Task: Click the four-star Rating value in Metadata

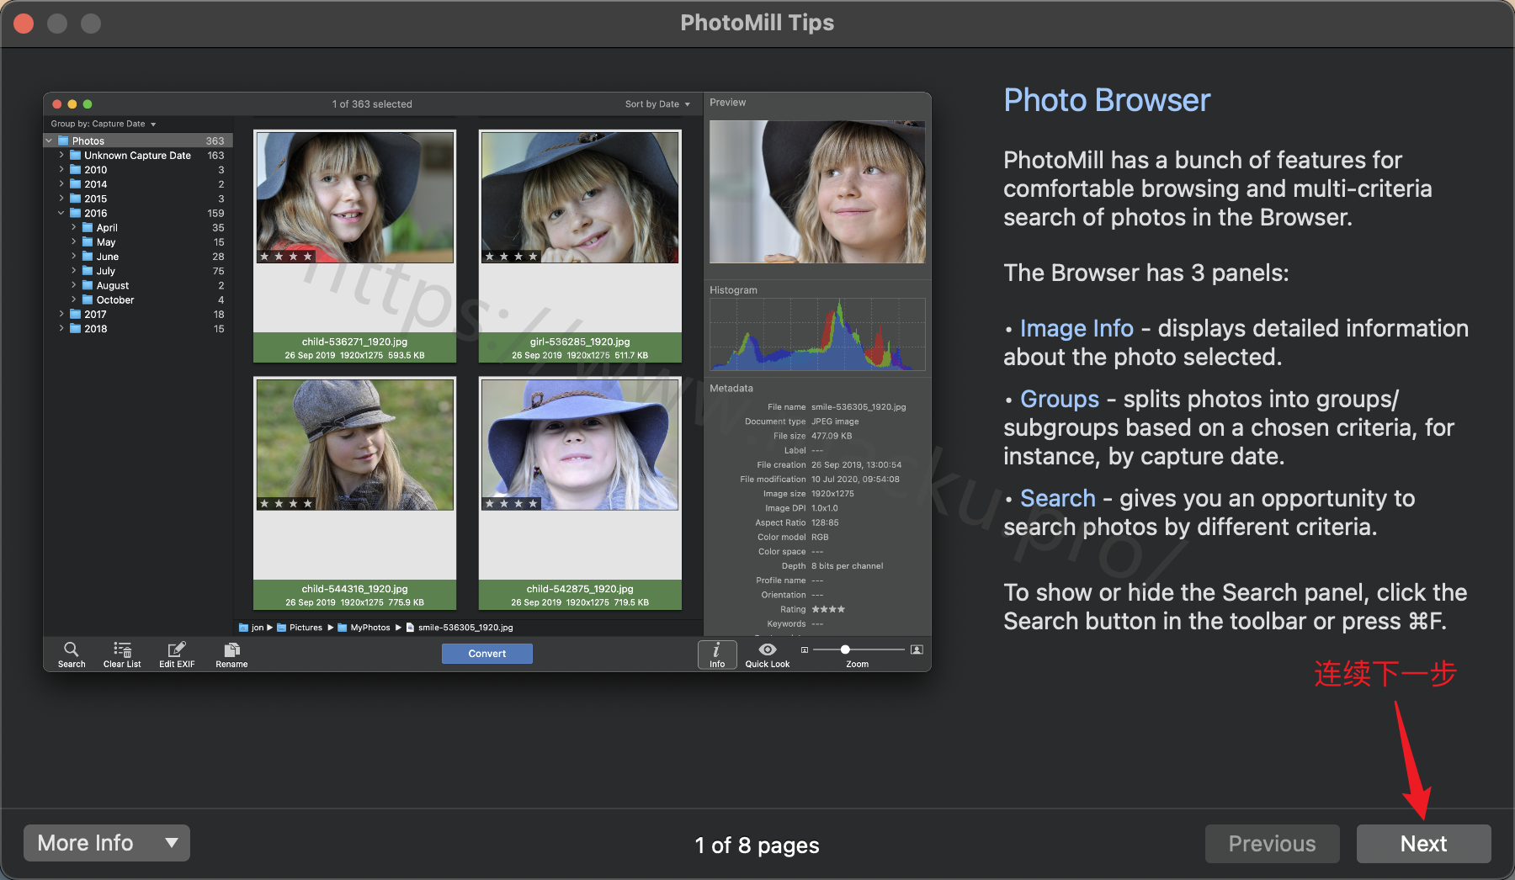Action: 828,609
